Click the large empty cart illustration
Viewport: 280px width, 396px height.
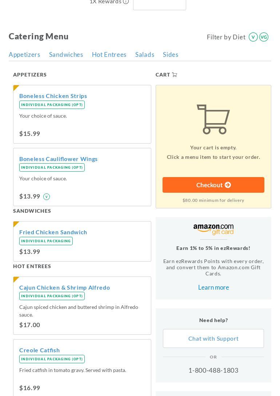tap(213, 119)
